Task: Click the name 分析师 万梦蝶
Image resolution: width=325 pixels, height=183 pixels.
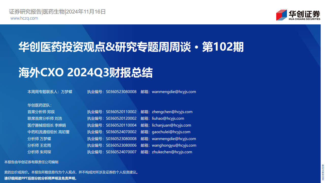Action: click(39, 139)
